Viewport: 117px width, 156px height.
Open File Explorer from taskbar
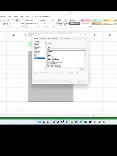(72, 122)
